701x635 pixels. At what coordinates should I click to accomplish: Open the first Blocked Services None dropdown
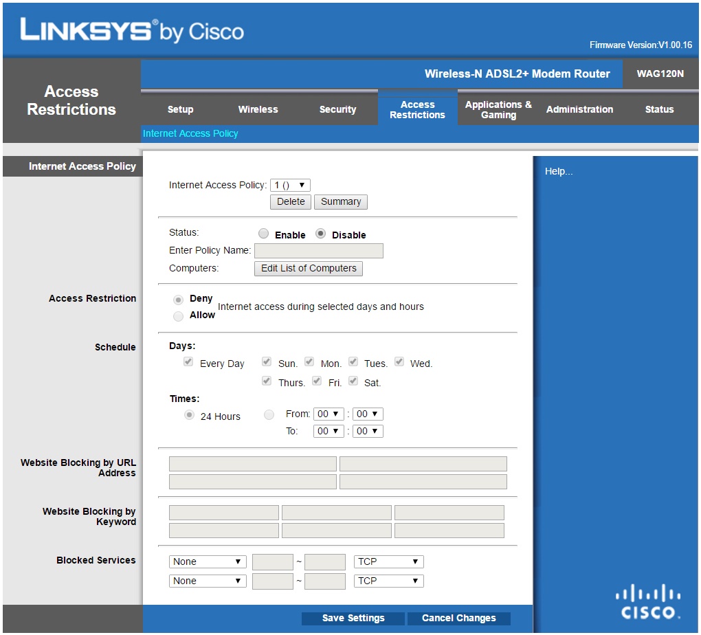[208, 561]
